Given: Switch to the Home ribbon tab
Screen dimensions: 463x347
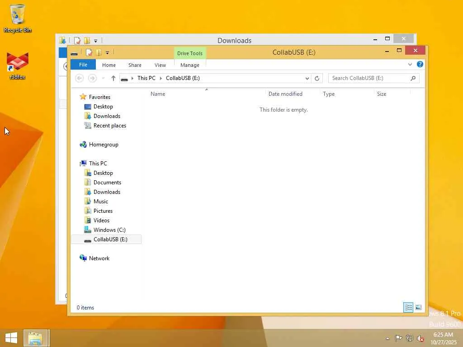Looking at the screenshot, I should click(109, 65).
